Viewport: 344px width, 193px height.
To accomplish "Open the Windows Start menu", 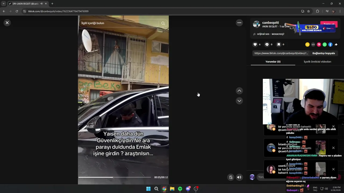I will (148, 189).
